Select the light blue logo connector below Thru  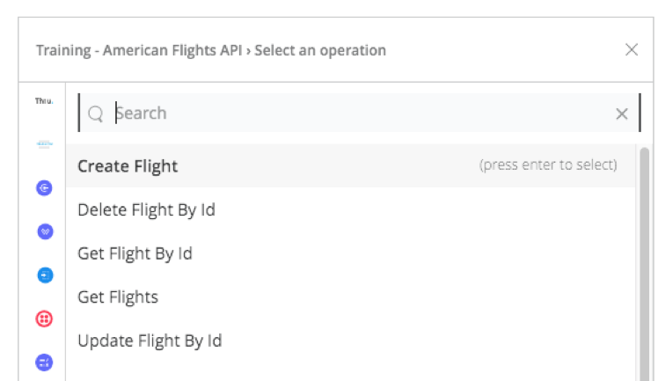coord(44,144)
